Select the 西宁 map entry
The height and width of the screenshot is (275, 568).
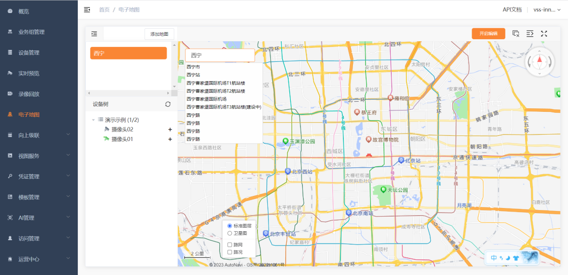(128, 53)
